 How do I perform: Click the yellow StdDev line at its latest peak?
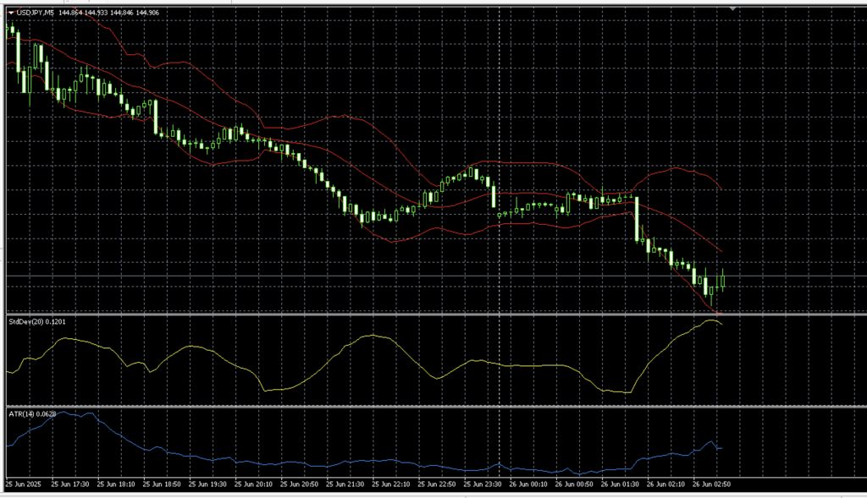click(711, 321)
